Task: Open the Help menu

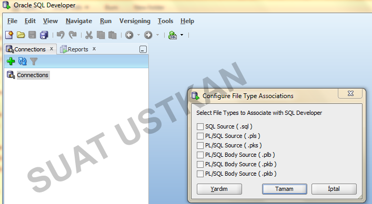Action: coord(187,21)
